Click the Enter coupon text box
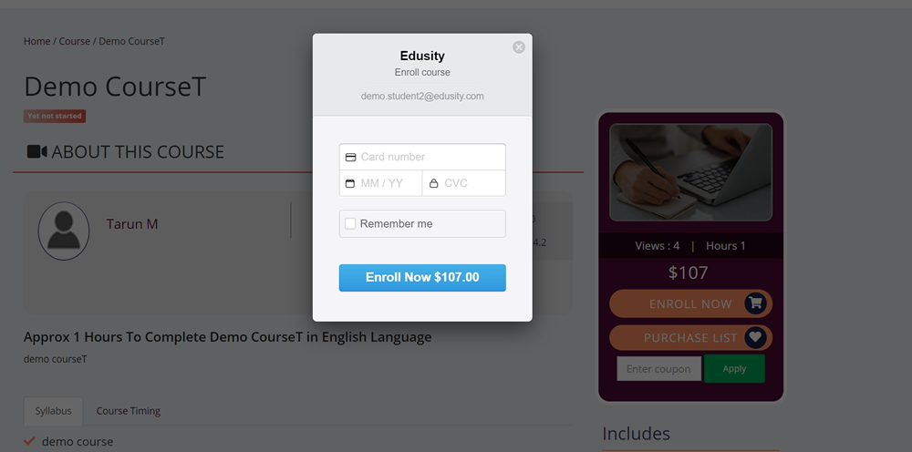The width and height of the screenshot is (912, 452). point(658,369)
